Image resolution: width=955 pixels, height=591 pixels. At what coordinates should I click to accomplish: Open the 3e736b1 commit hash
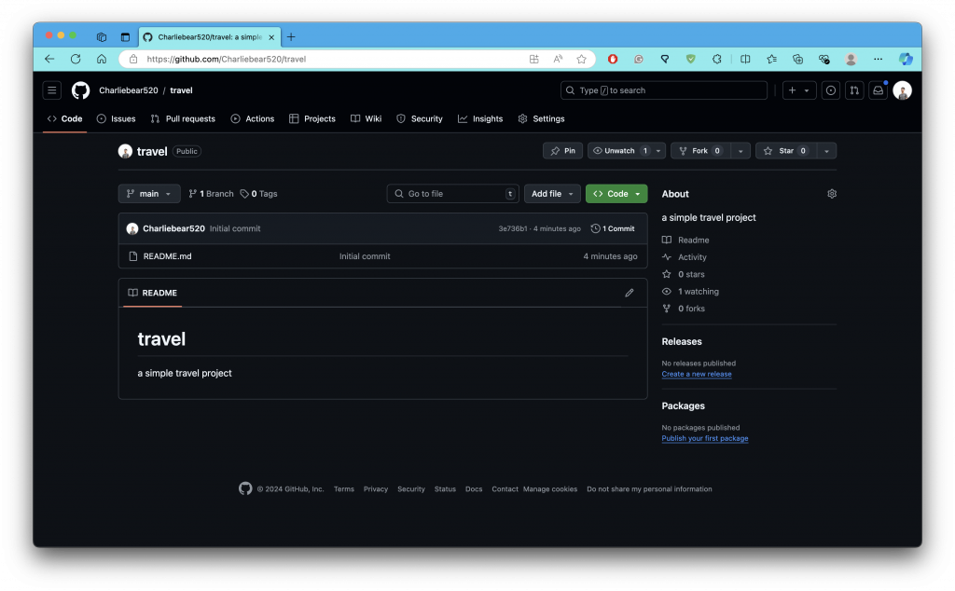click(513, 229)
